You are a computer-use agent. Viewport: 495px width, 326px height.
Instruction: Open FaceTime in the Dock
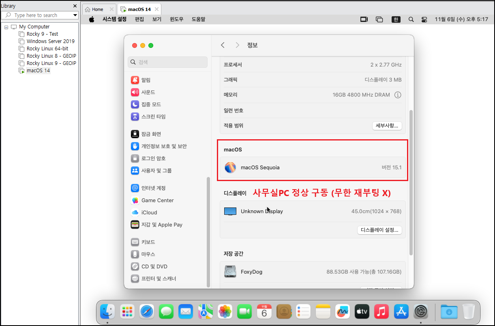coord(244,311)
